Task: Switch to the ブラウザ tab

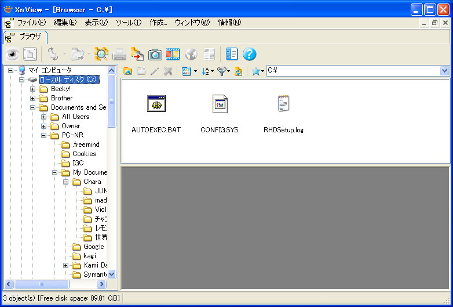Action: [25, 37]
